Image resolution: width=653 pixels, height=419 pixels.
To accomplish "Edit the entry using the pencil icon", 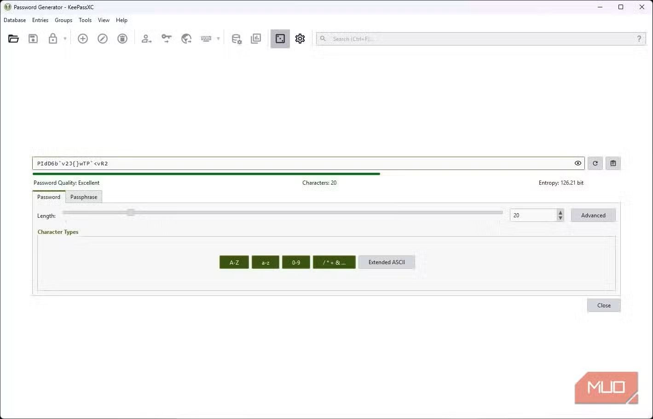I will pos(103,39).
